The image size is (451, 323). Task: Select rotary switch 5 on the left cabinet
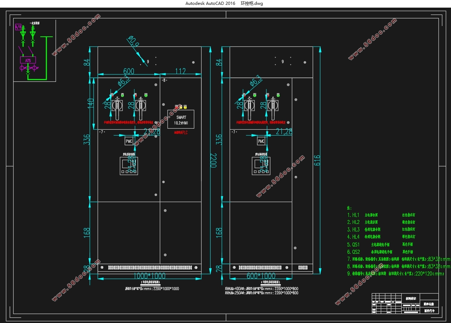pyautogui.click(x=117, y=106)
